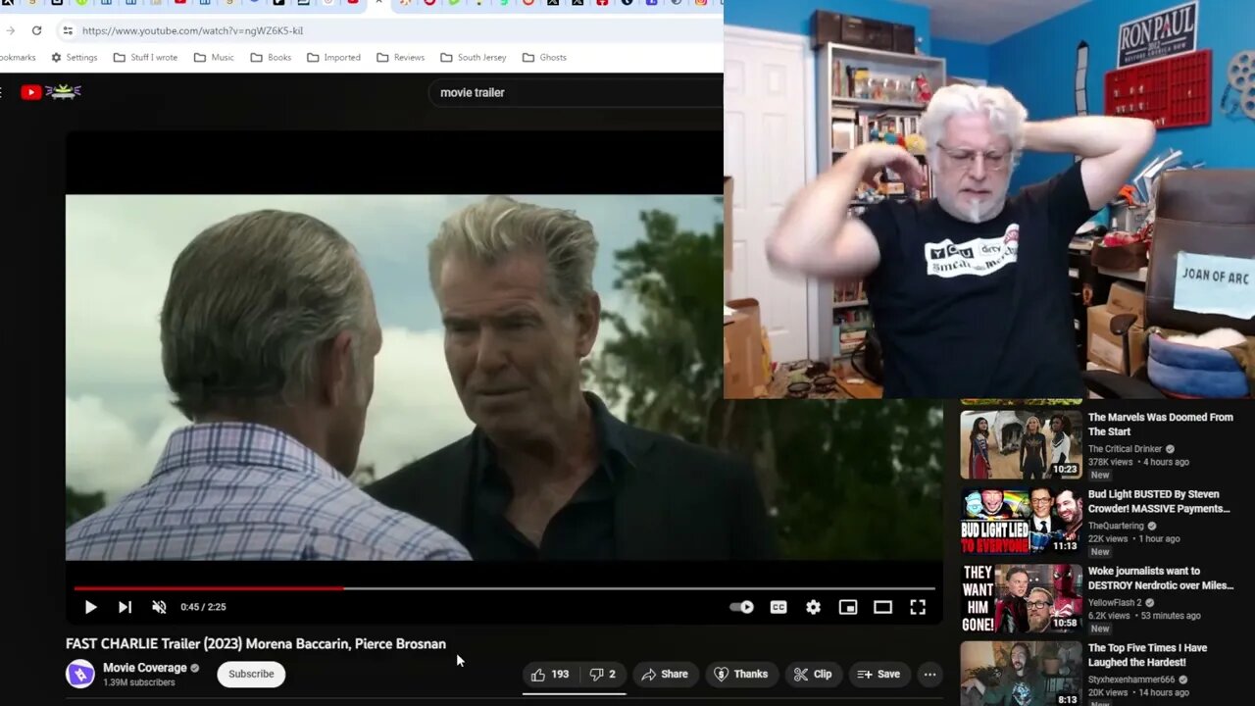Viewport: 1255px width, 706px height.
Task: Open the Movie Coverage channel name link
Action: click(x=145, y=668)
